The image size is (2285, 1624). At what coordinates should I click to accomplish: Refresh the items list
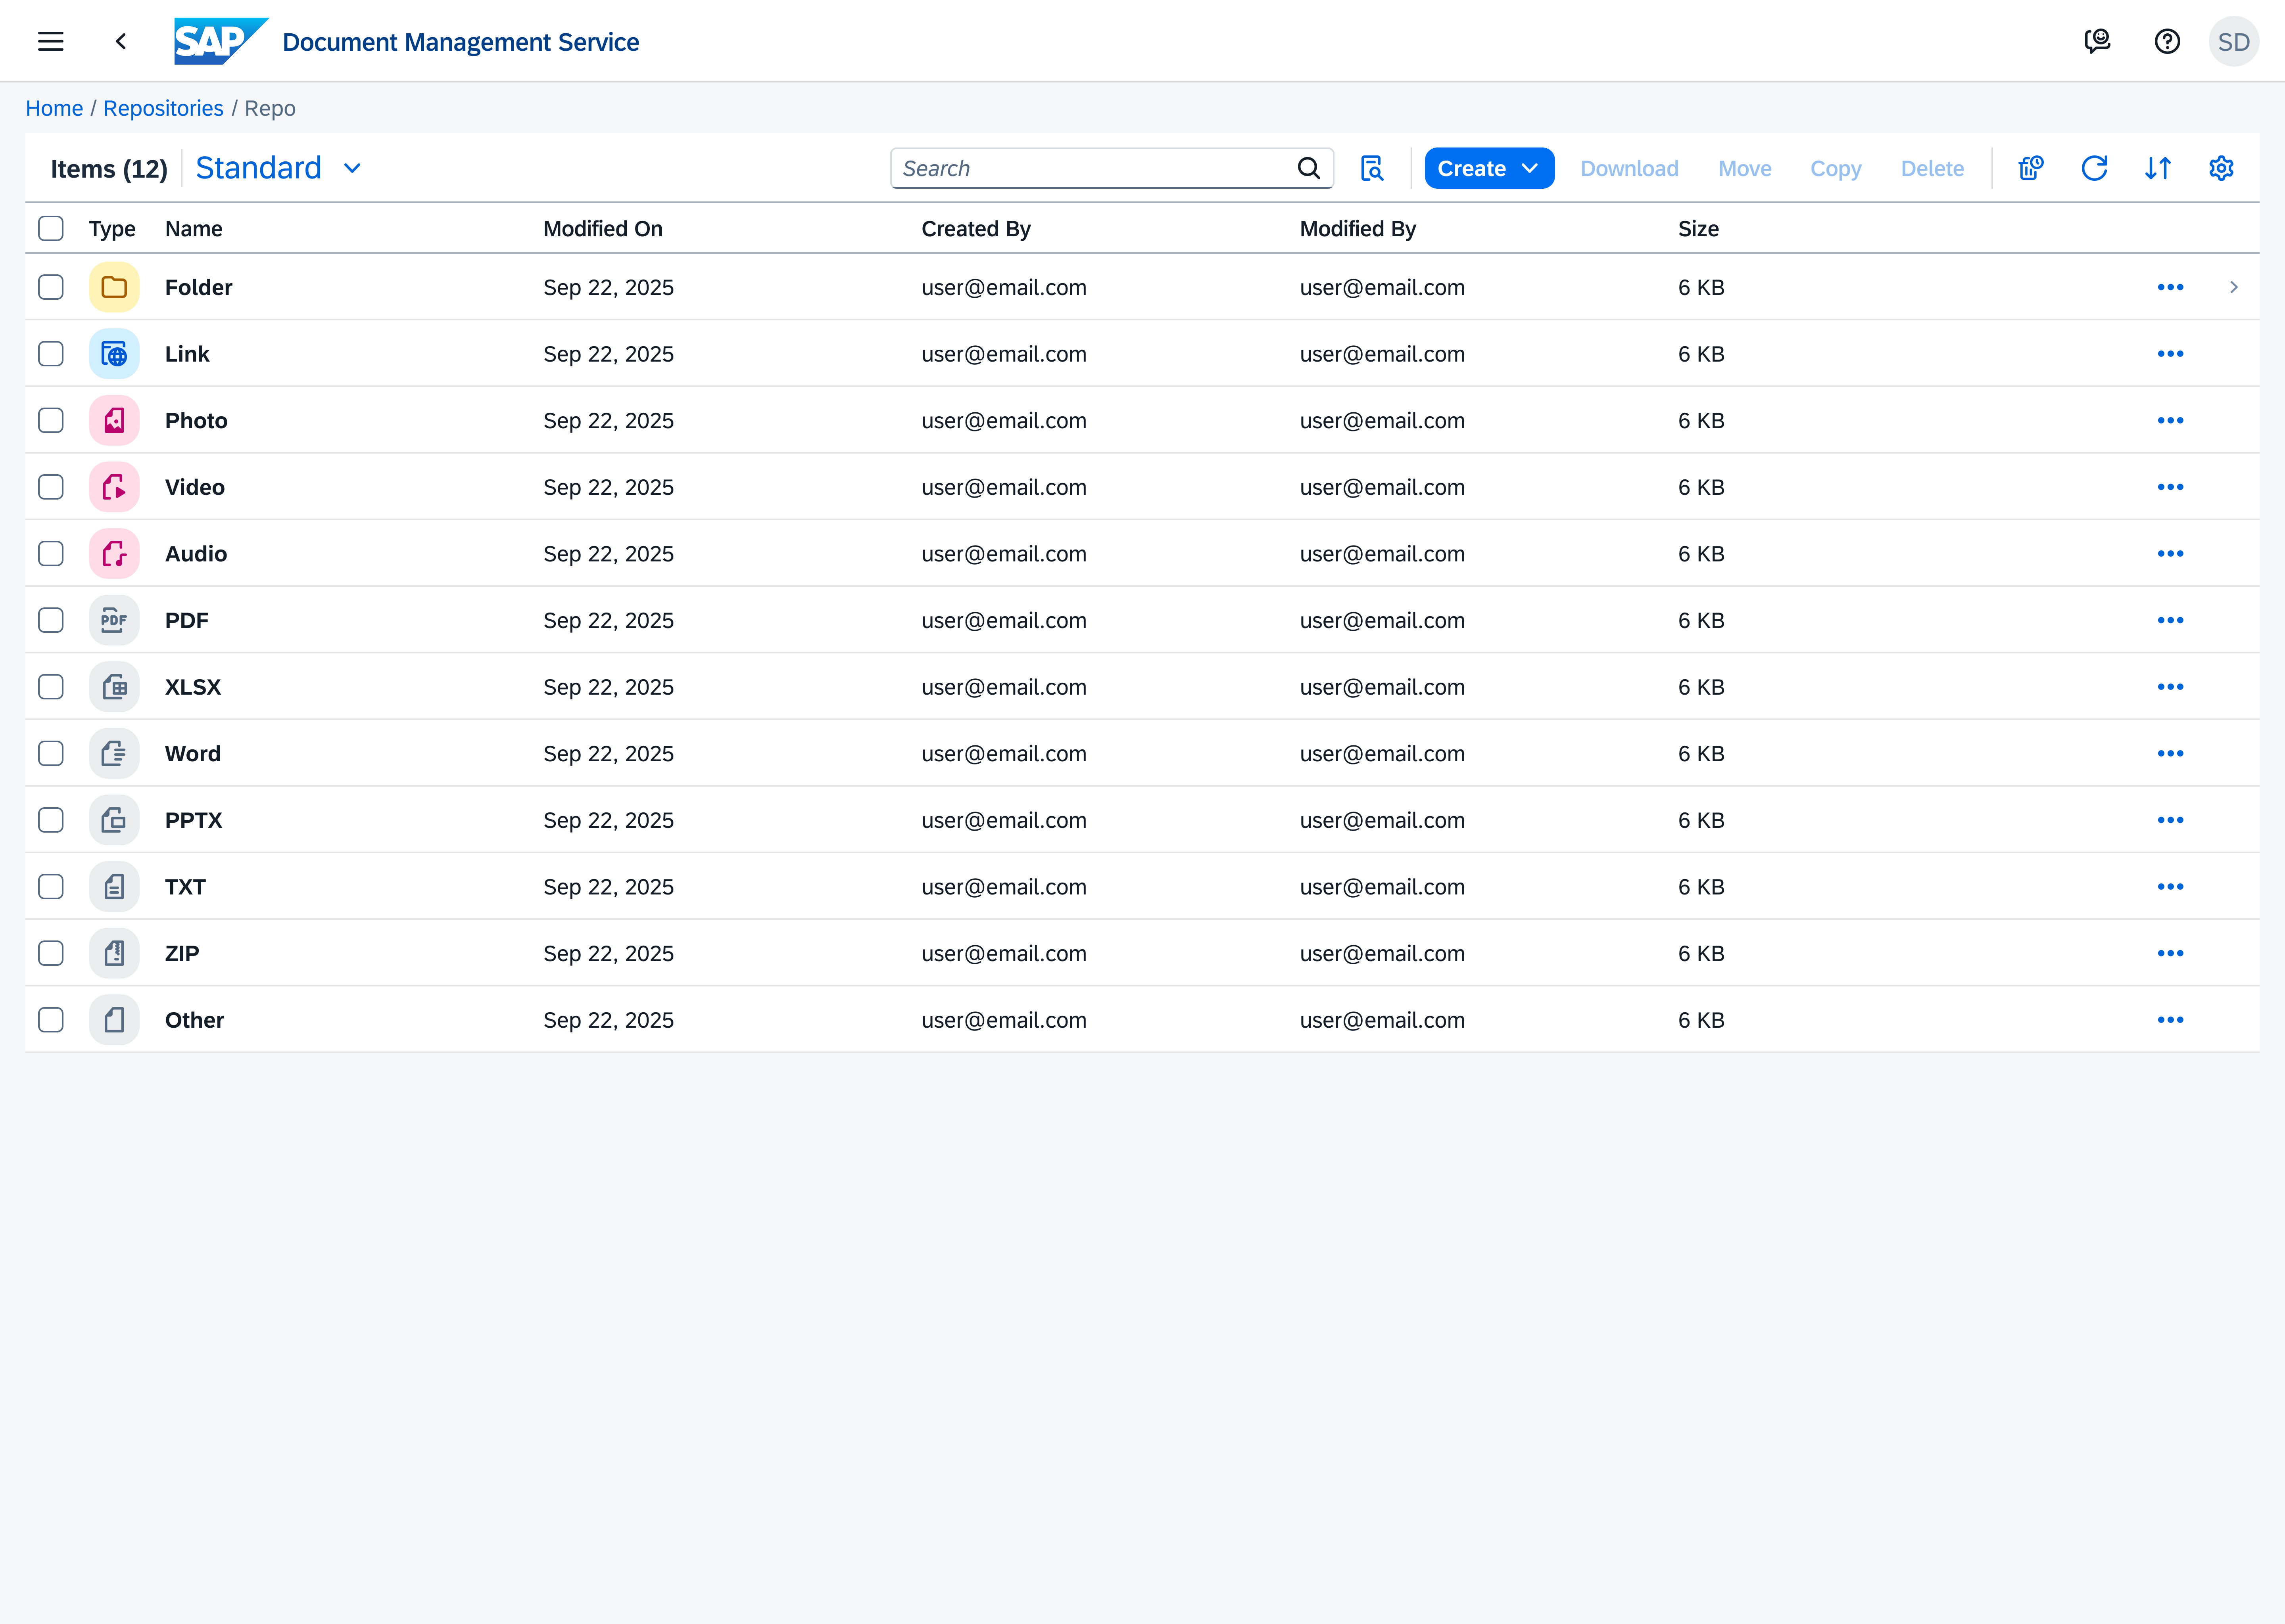(2094, 168)
